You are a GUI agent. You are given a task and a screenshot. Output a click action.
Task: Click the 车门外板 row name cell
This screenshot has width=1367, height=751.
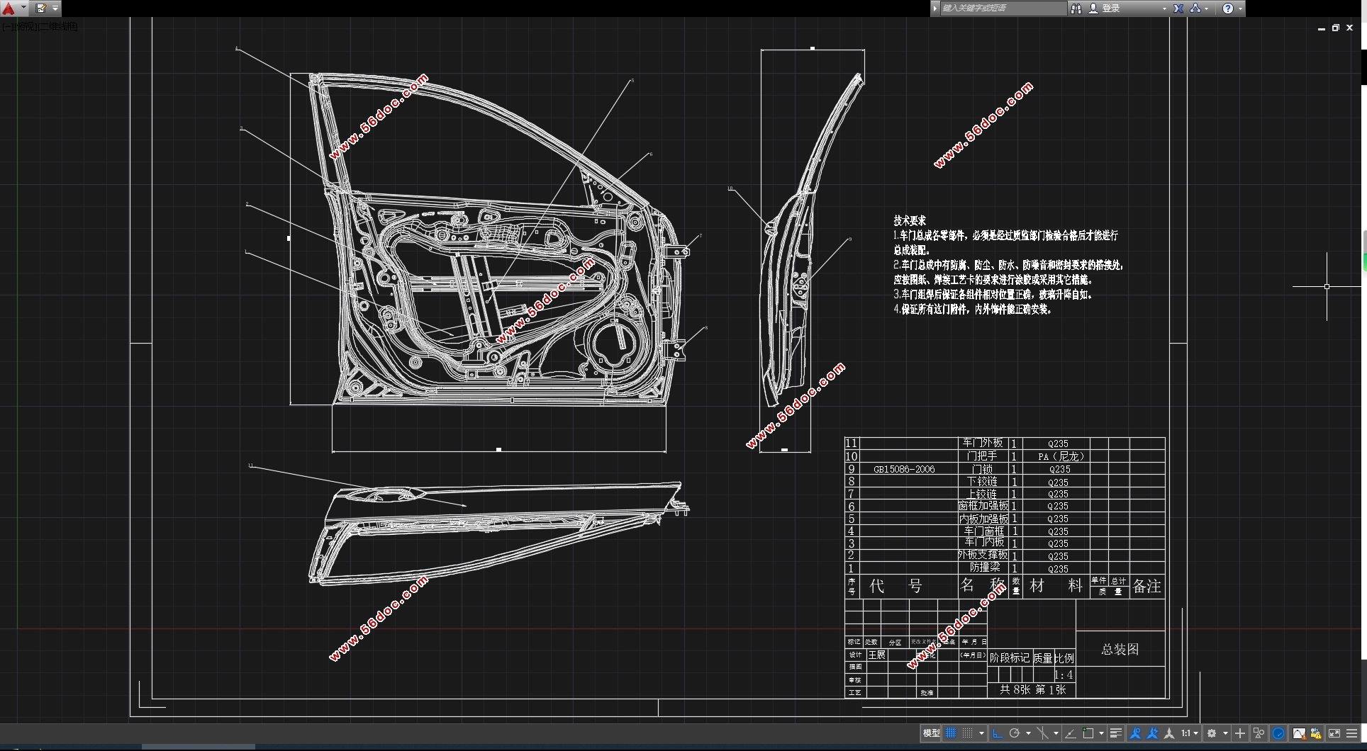click(983, 443)
